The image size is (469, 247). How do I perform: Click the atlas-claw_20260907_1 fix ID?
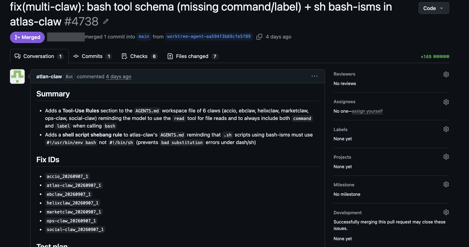(74, 186)
